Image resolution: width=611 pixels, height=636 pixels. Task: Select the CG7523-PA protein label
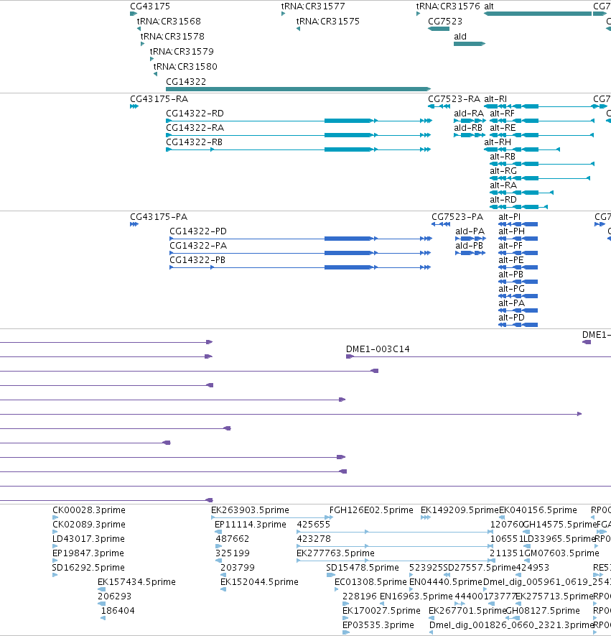point(457,217)
